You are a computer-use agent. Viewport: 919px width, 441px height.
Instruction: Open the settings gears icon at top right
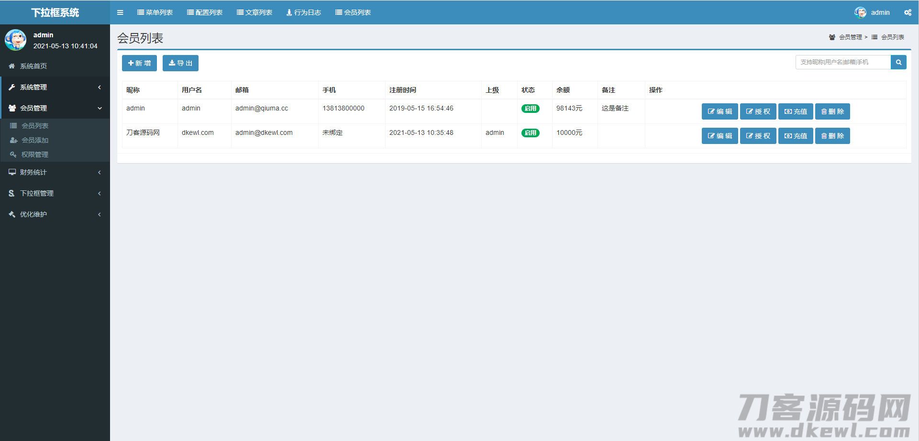pyautogui.click(x=908, y=12)
